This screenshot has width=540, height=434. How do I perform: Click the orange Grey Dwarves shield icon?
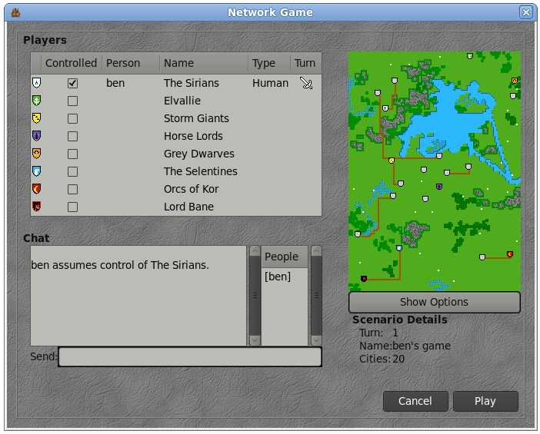pyautogui.click(x=36, y=154)
